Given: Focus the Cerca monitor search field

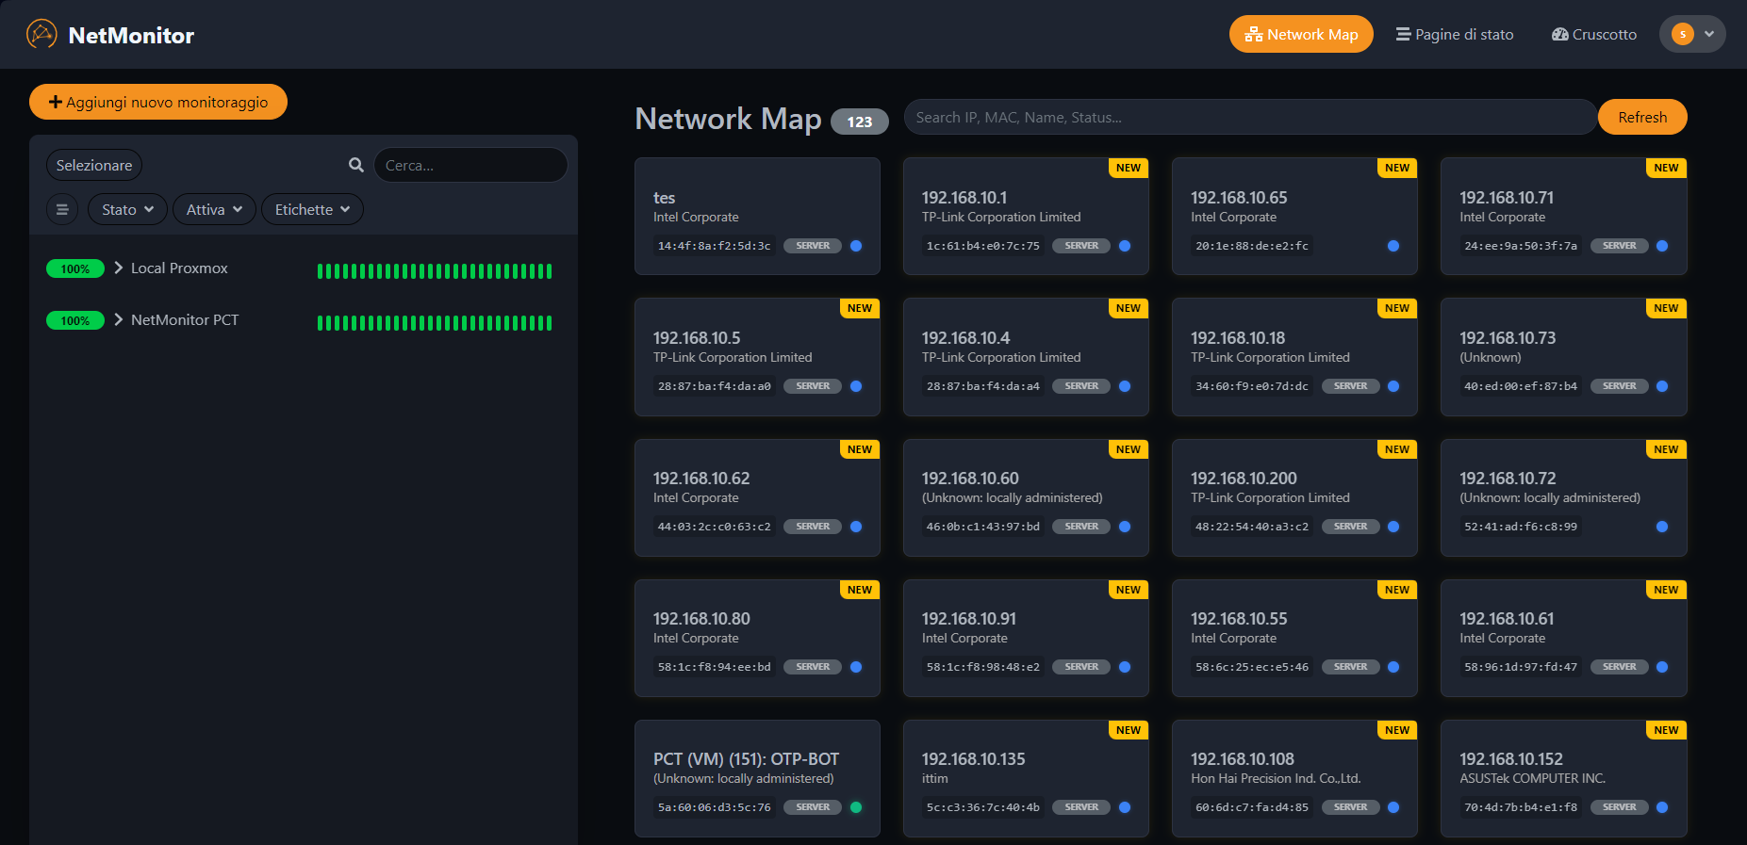Looking at the screenshot, I should 470,165.
